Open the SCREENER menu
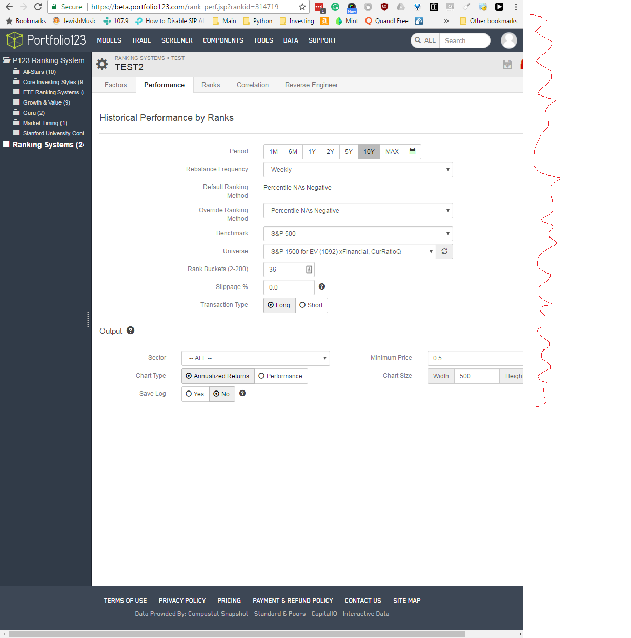The width and height of the screenshot is (631, 638). click(x=177, y=40)
